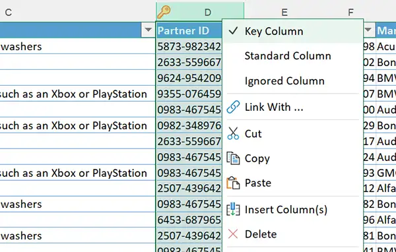Click the red X Delete icon

(233, 234)
